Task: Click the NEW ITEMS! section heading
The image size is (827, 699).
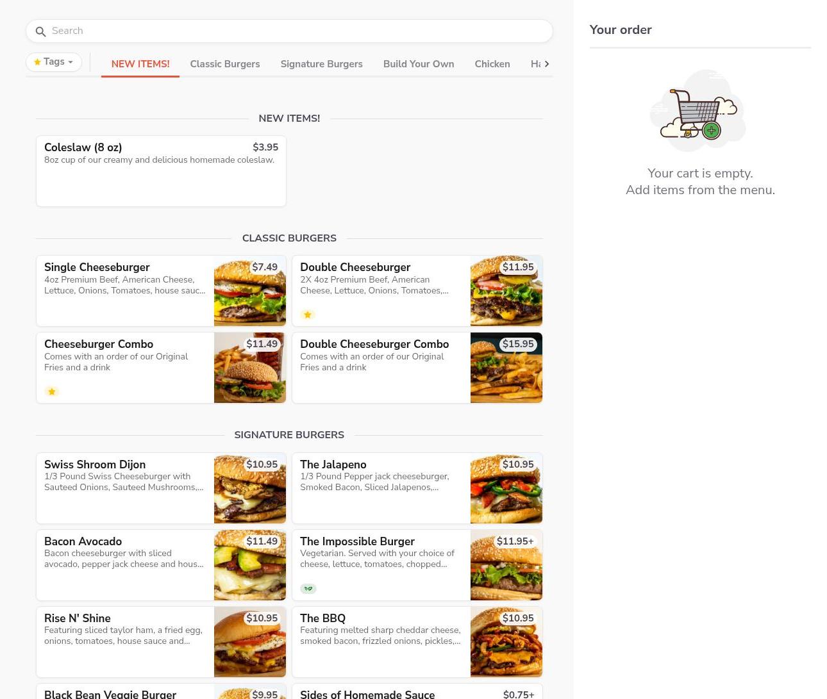Action: pos(289,119)
